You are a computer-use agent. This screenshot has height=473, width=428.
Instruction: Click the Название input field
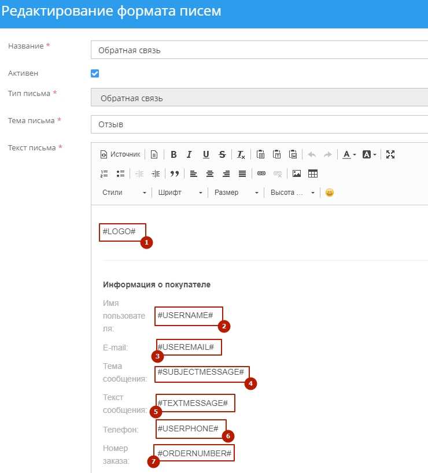pyautogui.click(x=259, y=50)
